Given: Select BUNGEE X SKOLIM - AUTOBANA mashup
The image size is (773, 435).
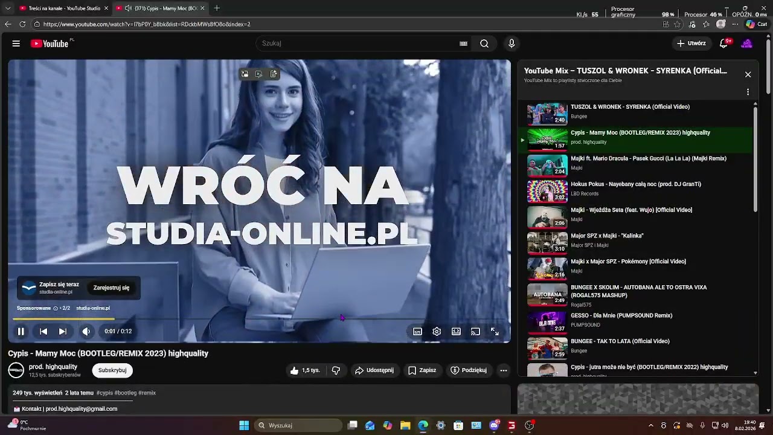Looking at the screenshot, I should pyautogui.click(x=636, y=295).
